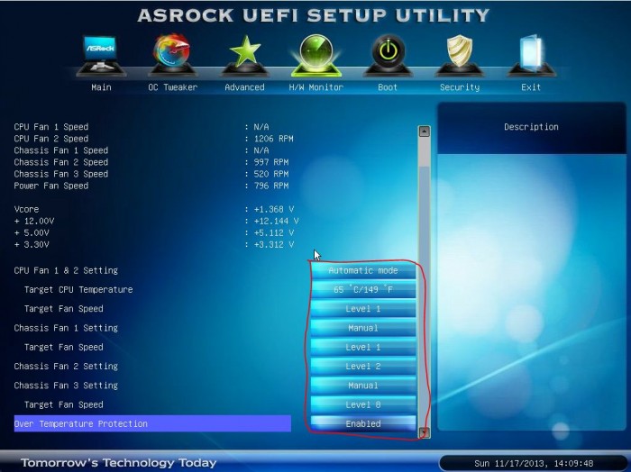Switch to the H/W Monitor tab label
631x472 pixels.
coord(316,87)
